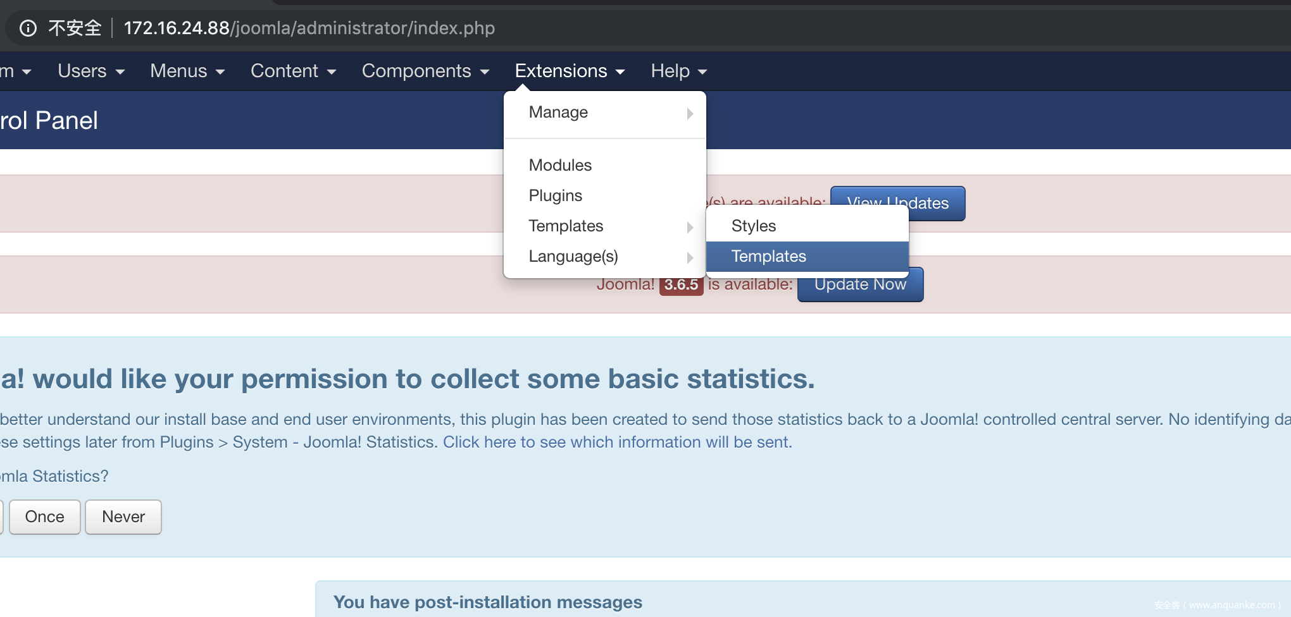The height and width of the screenshot is (617, 1291).
Task: Open the Help dropdown menu
Action: (678, 71)
